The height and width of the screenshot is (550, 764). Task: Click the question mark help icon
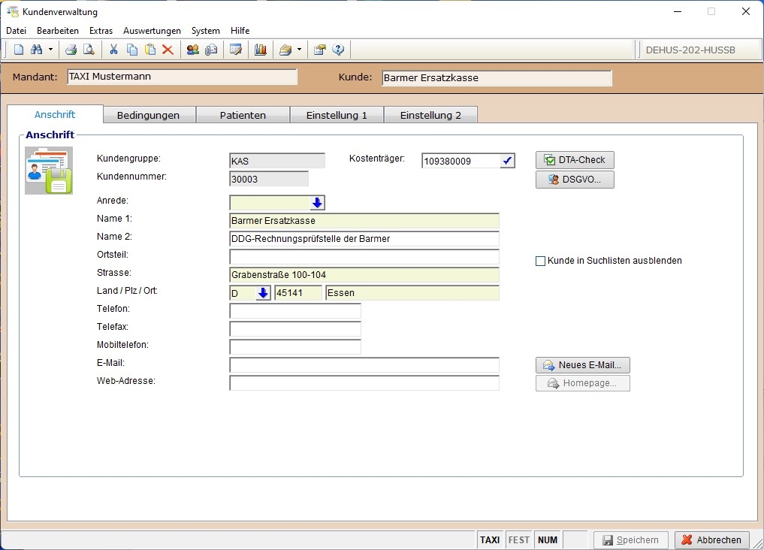(x=338, y=50)
